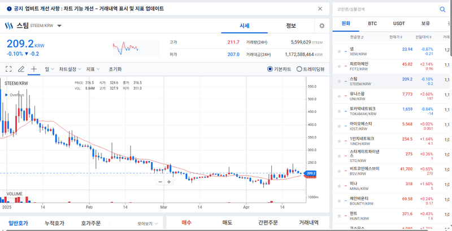This screenshot has height=231, width=452.
Task: Select the 아이오에스티 IOST/KRW row
Action: tap(392, 126)
